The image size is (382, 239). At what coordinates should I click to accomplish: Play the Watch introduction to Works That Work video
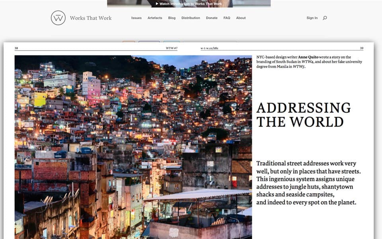click(x=189, y=4)
